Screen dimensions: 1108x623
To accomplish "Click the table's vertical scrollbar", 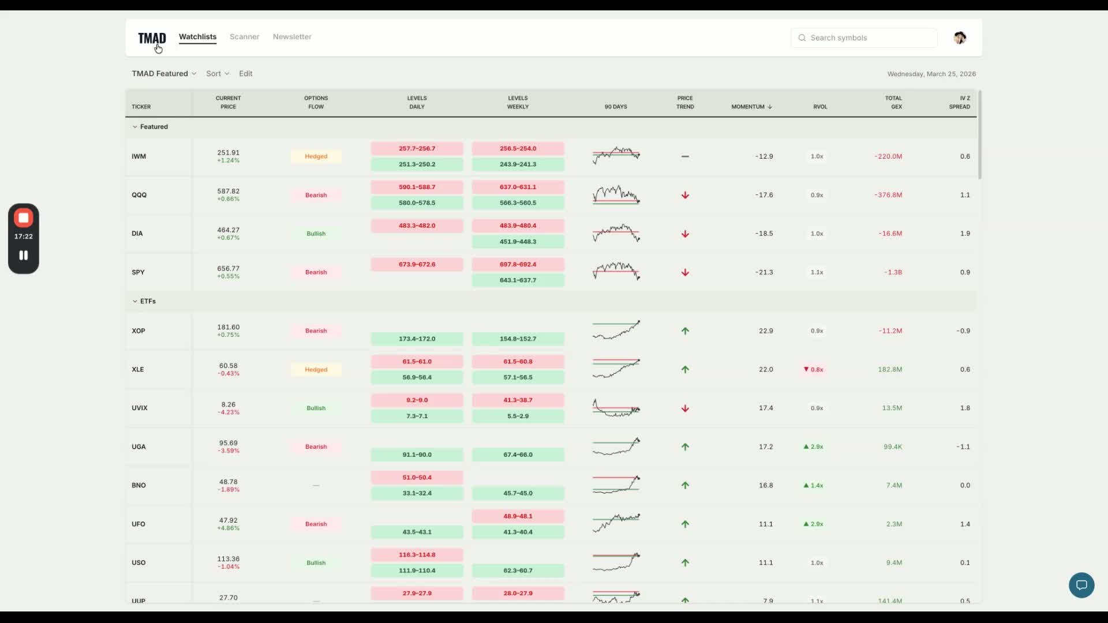I will coord(979,134).
